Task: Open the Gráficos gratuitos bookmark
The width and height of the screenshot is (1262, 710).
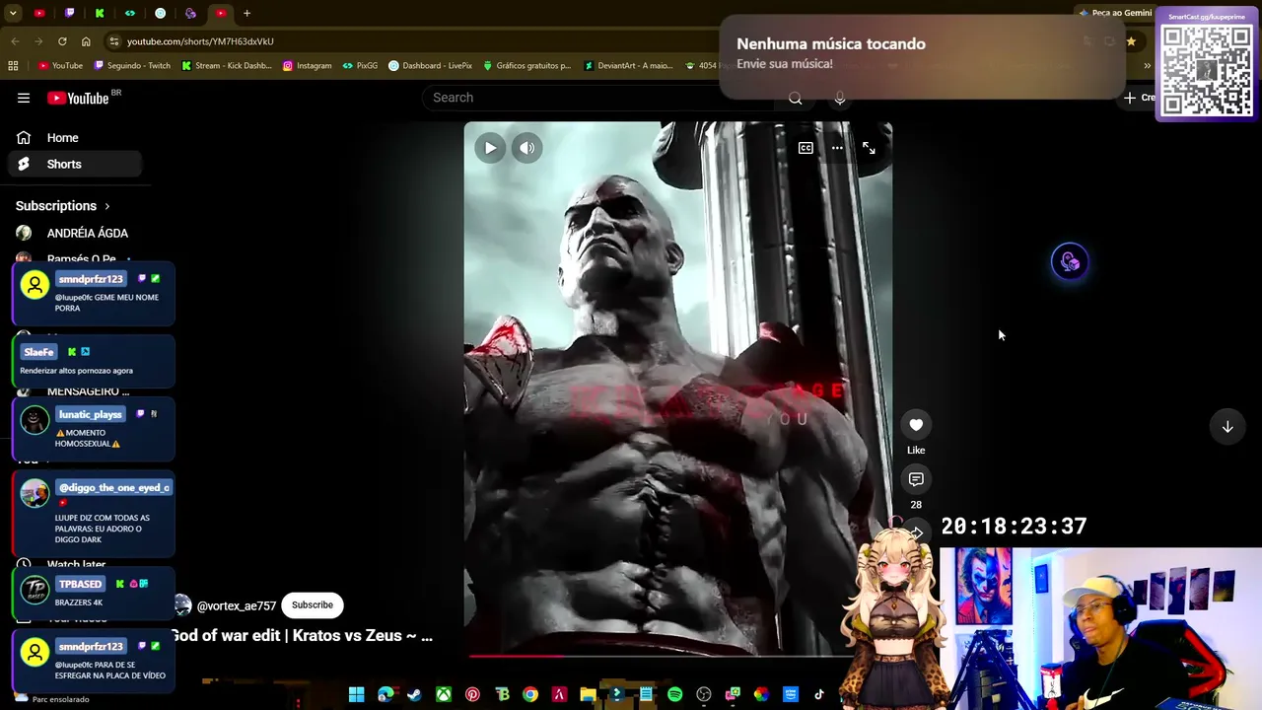Action: coord(526,66)
